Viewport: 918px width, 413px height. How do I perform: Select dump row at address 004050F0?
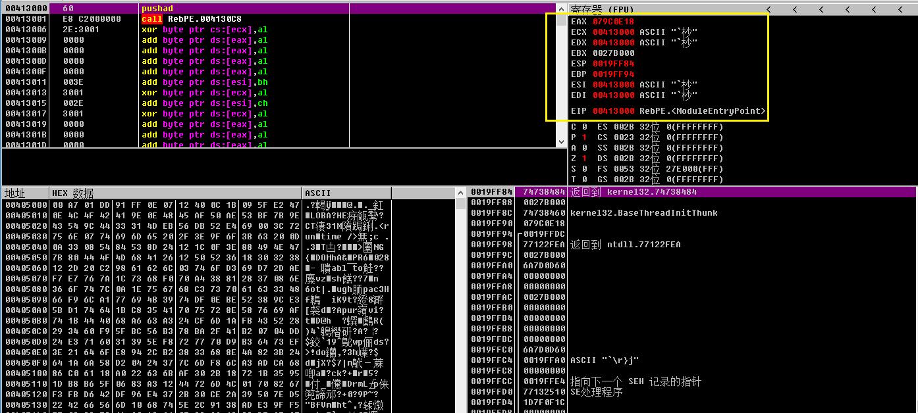tap(197, 363)
